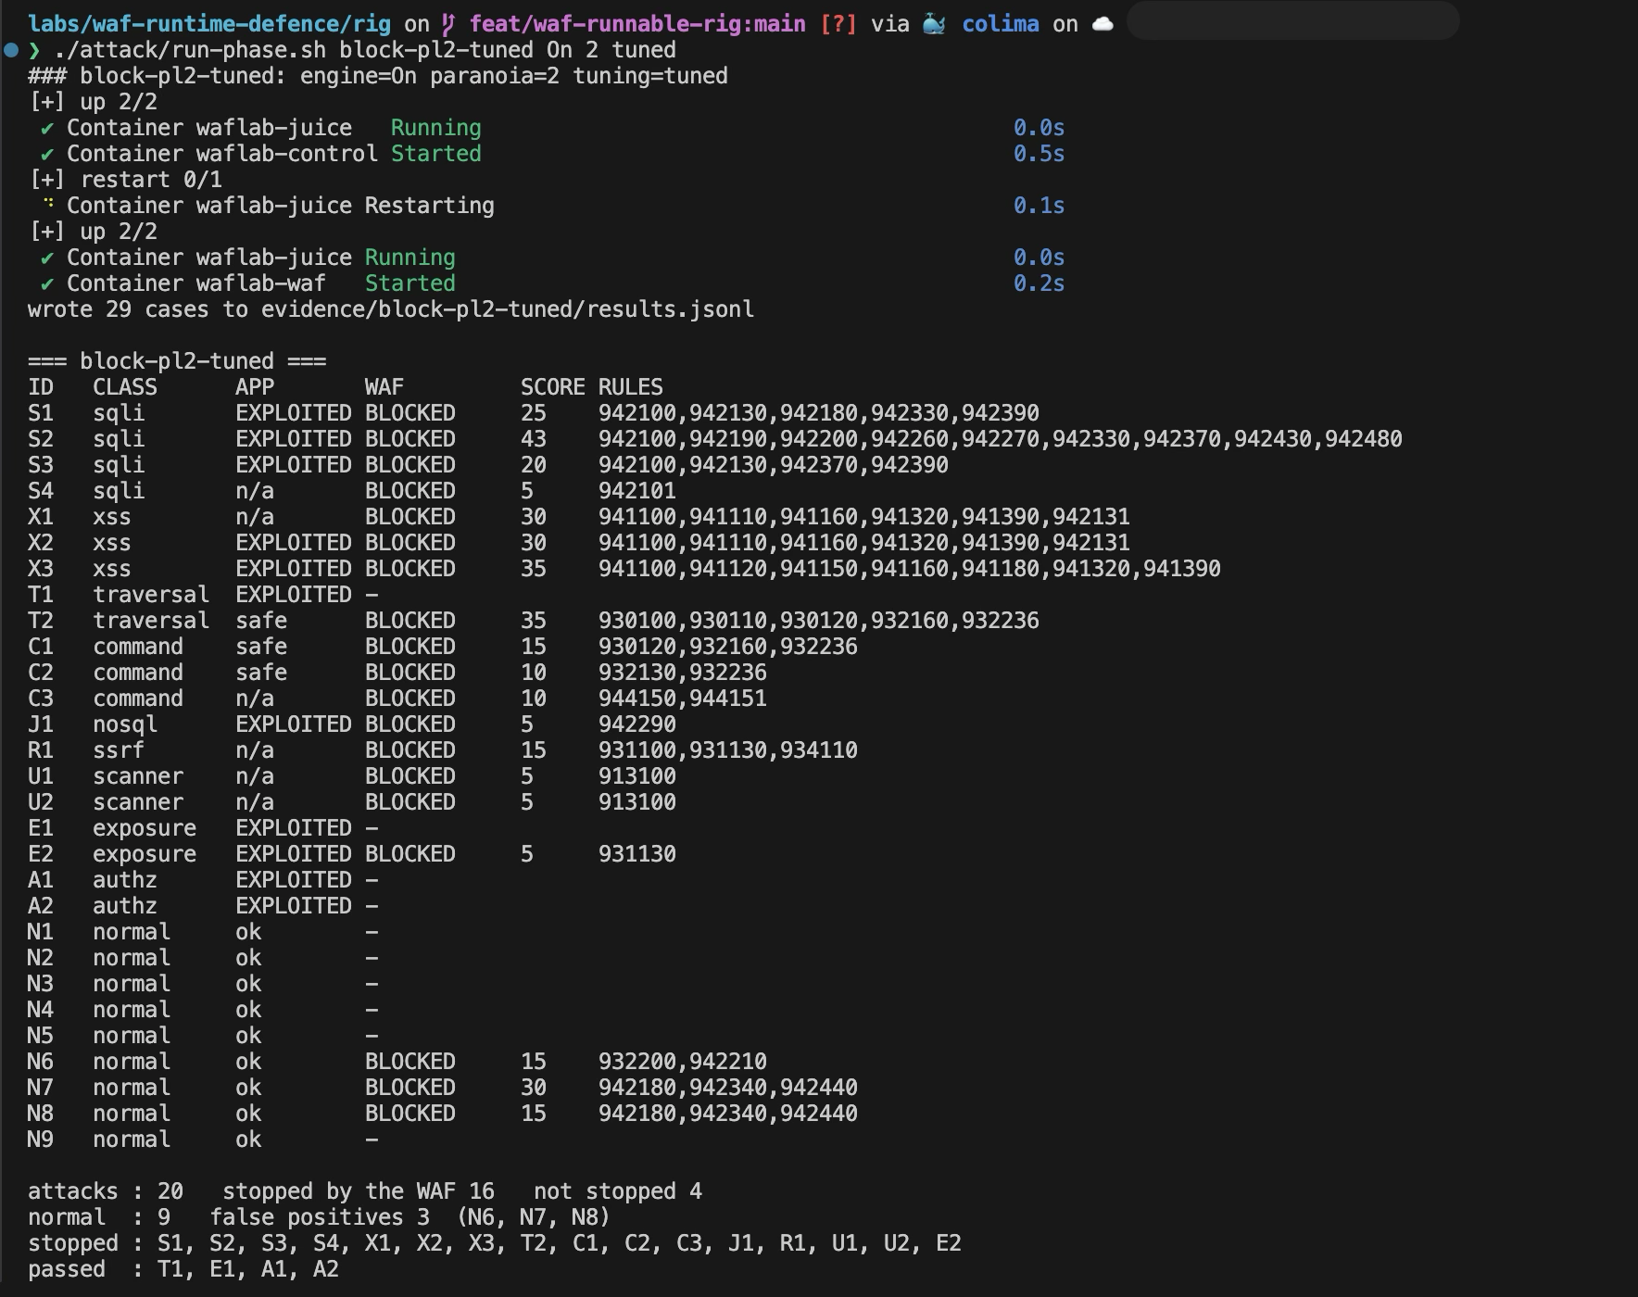The height and width of the screenshot is (1297, 1638).
Task: Click BLOCKED in the N6 normal row
Action: coord(410,1062)
